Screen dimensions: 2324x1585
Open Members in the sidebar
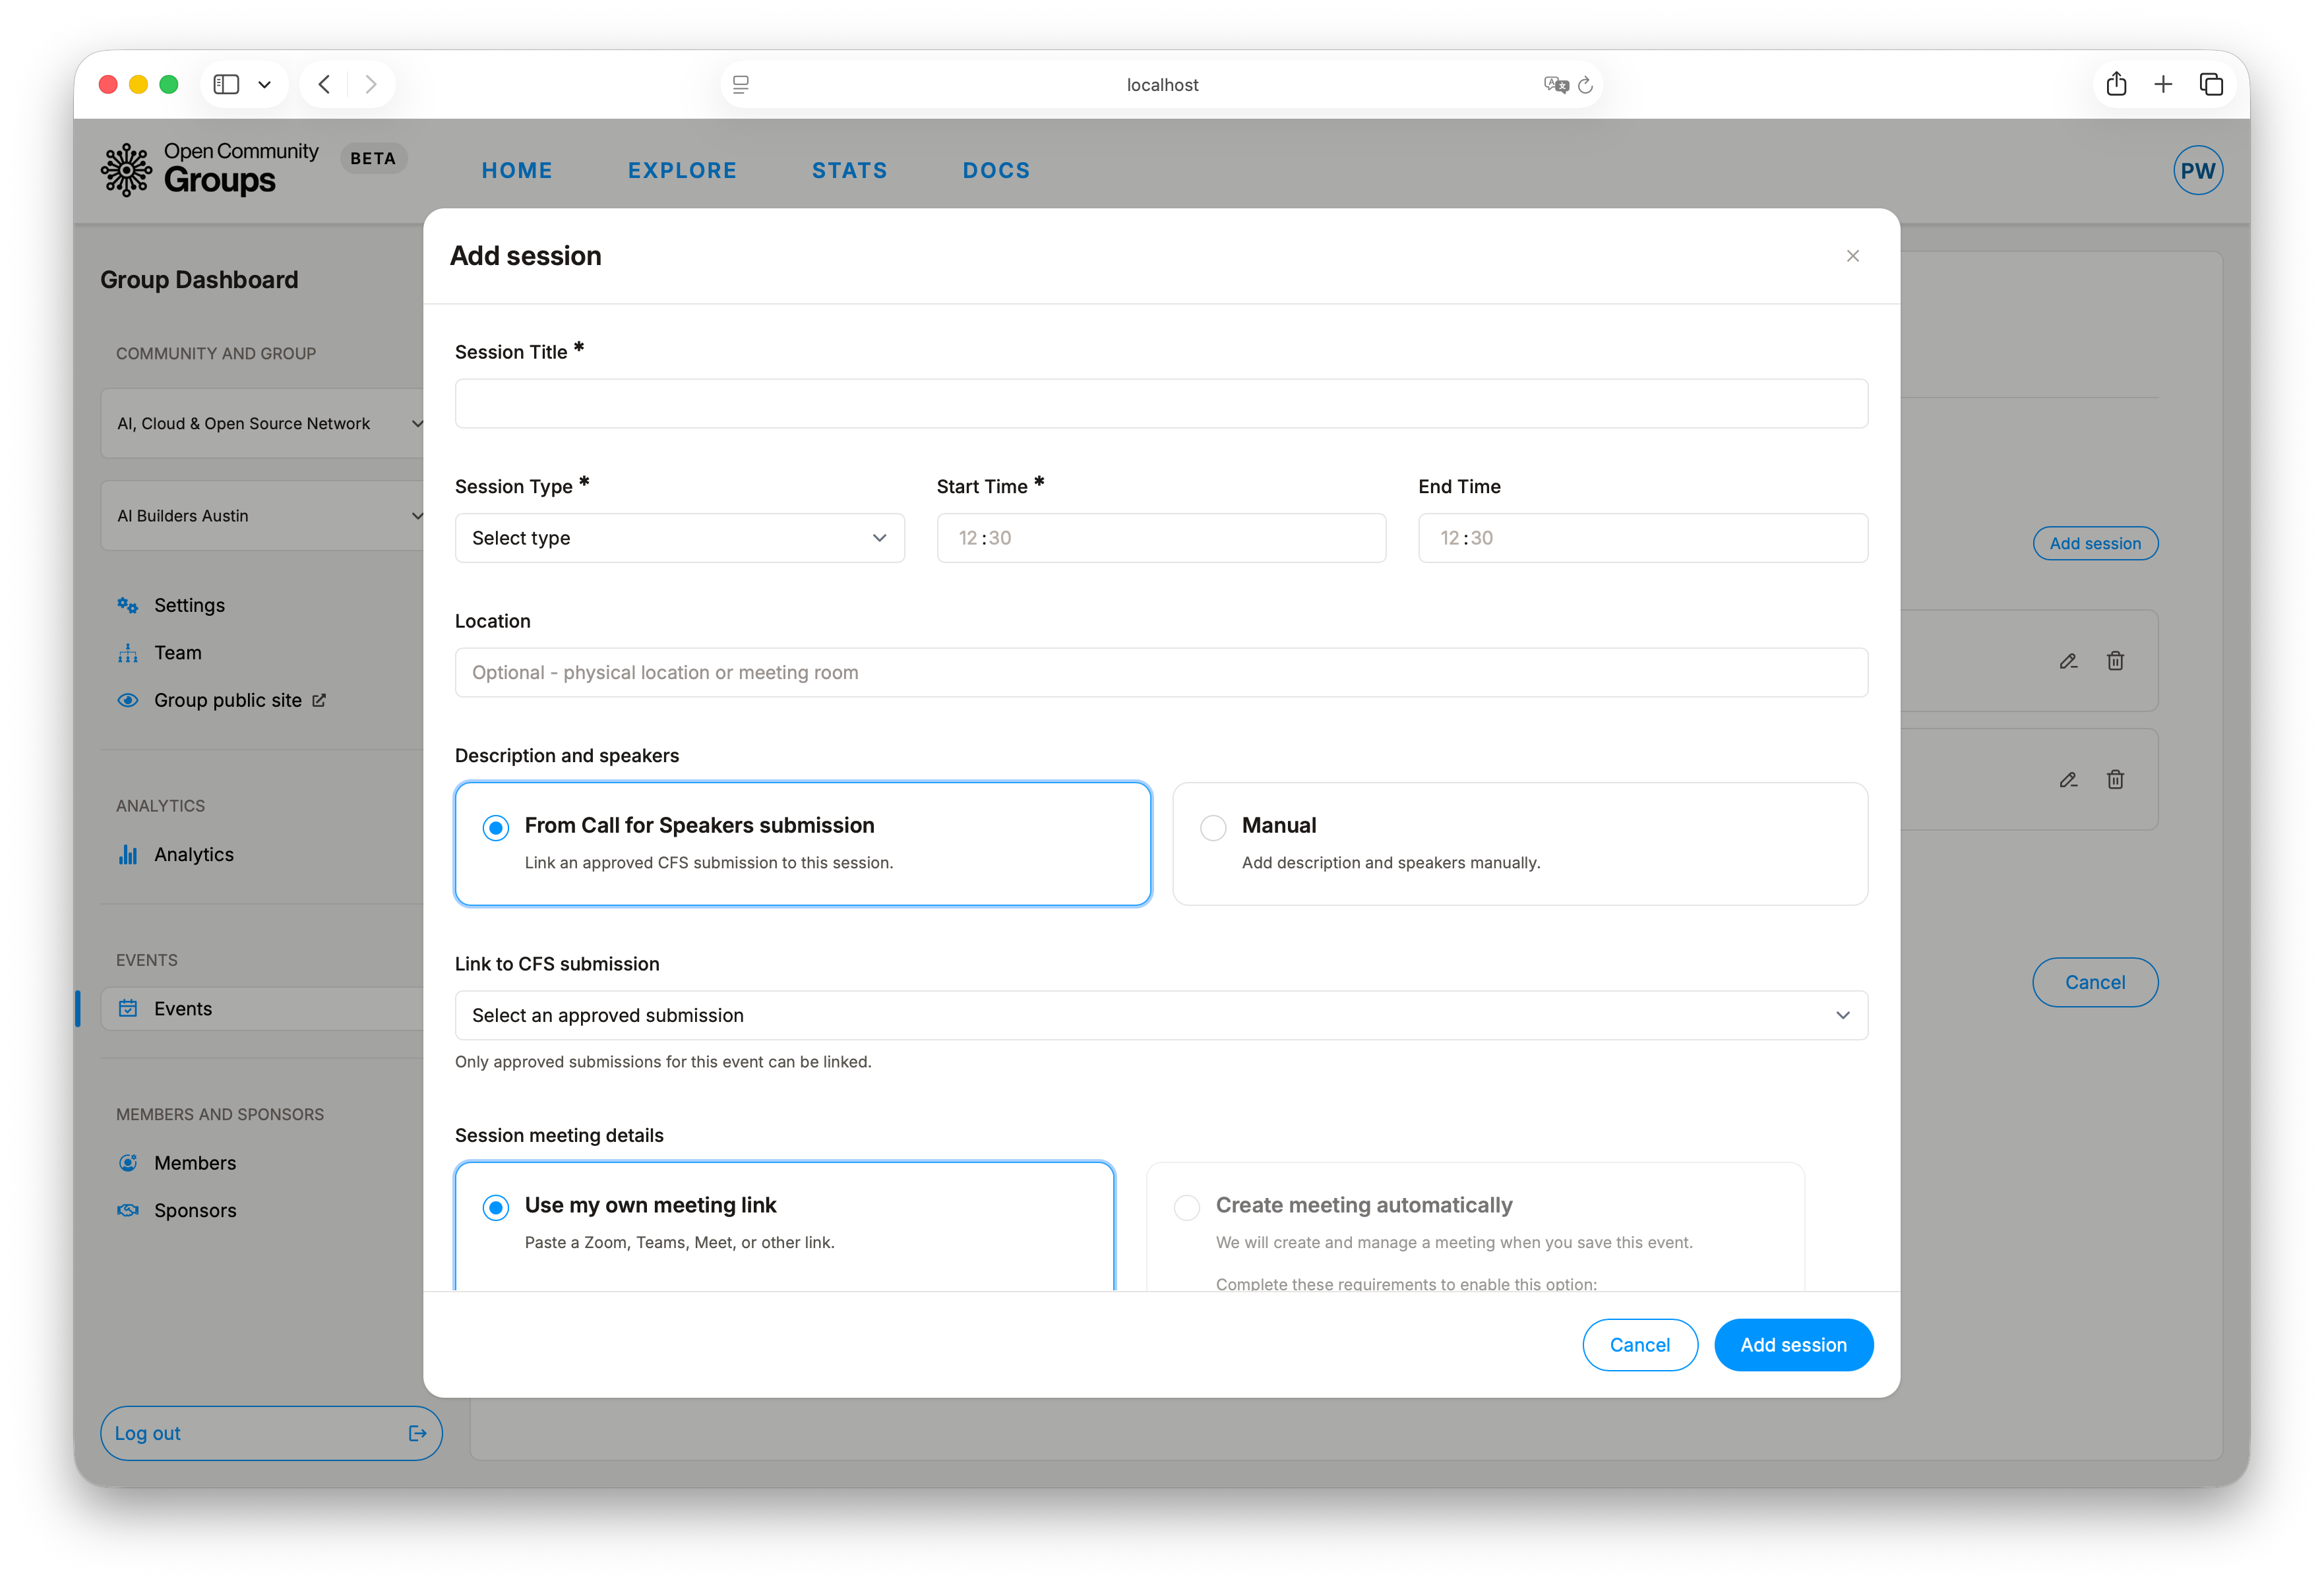click(195, 1162)
